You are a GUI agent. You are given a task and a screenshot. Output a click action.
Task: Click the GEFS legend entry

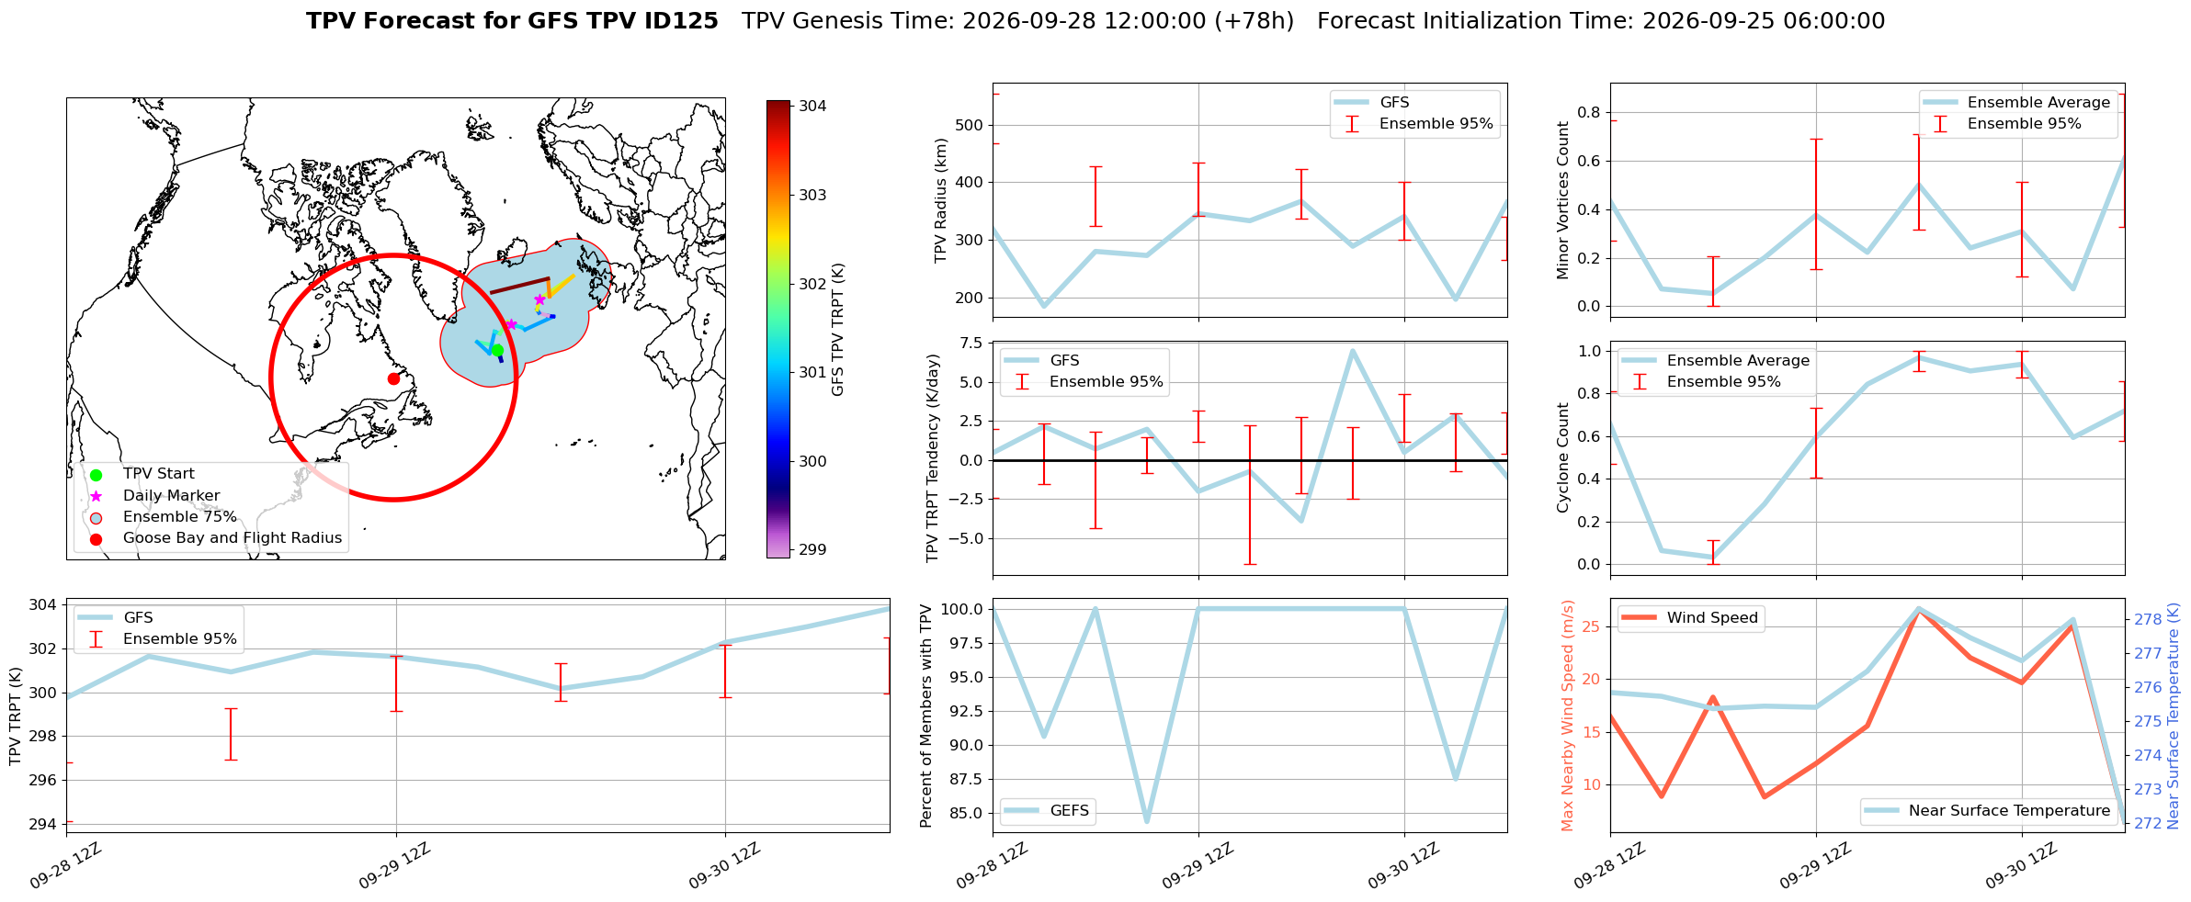coord(1046,811)
